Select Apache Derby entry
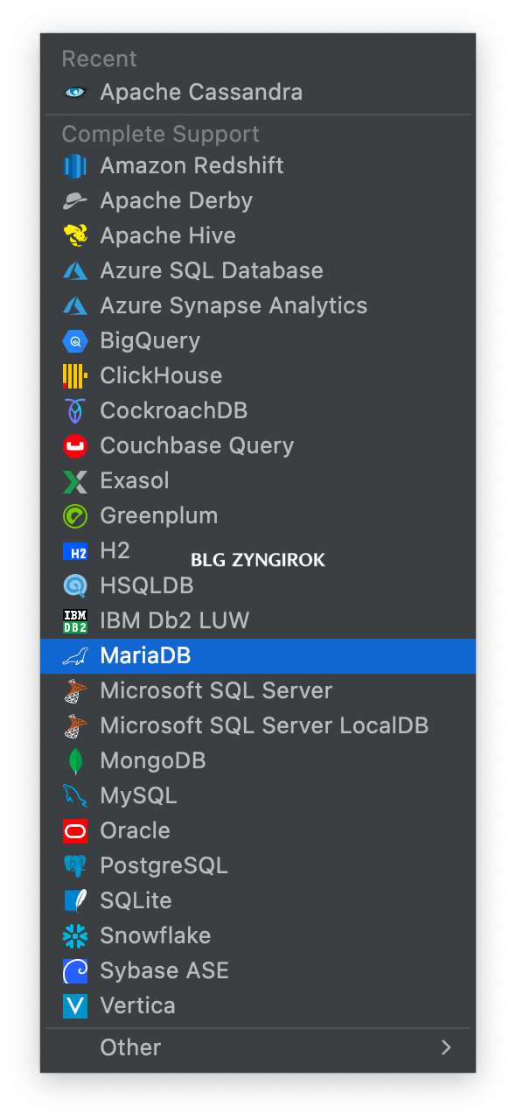 point(258,200)
